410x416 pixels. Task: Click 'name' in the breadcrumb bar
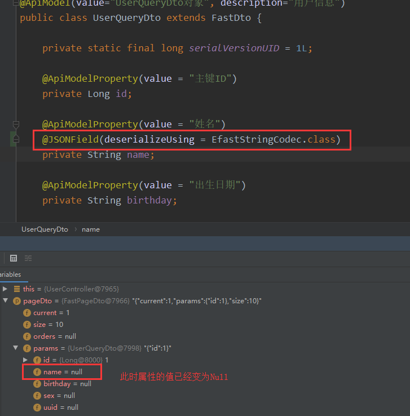(x=91, y=229)
